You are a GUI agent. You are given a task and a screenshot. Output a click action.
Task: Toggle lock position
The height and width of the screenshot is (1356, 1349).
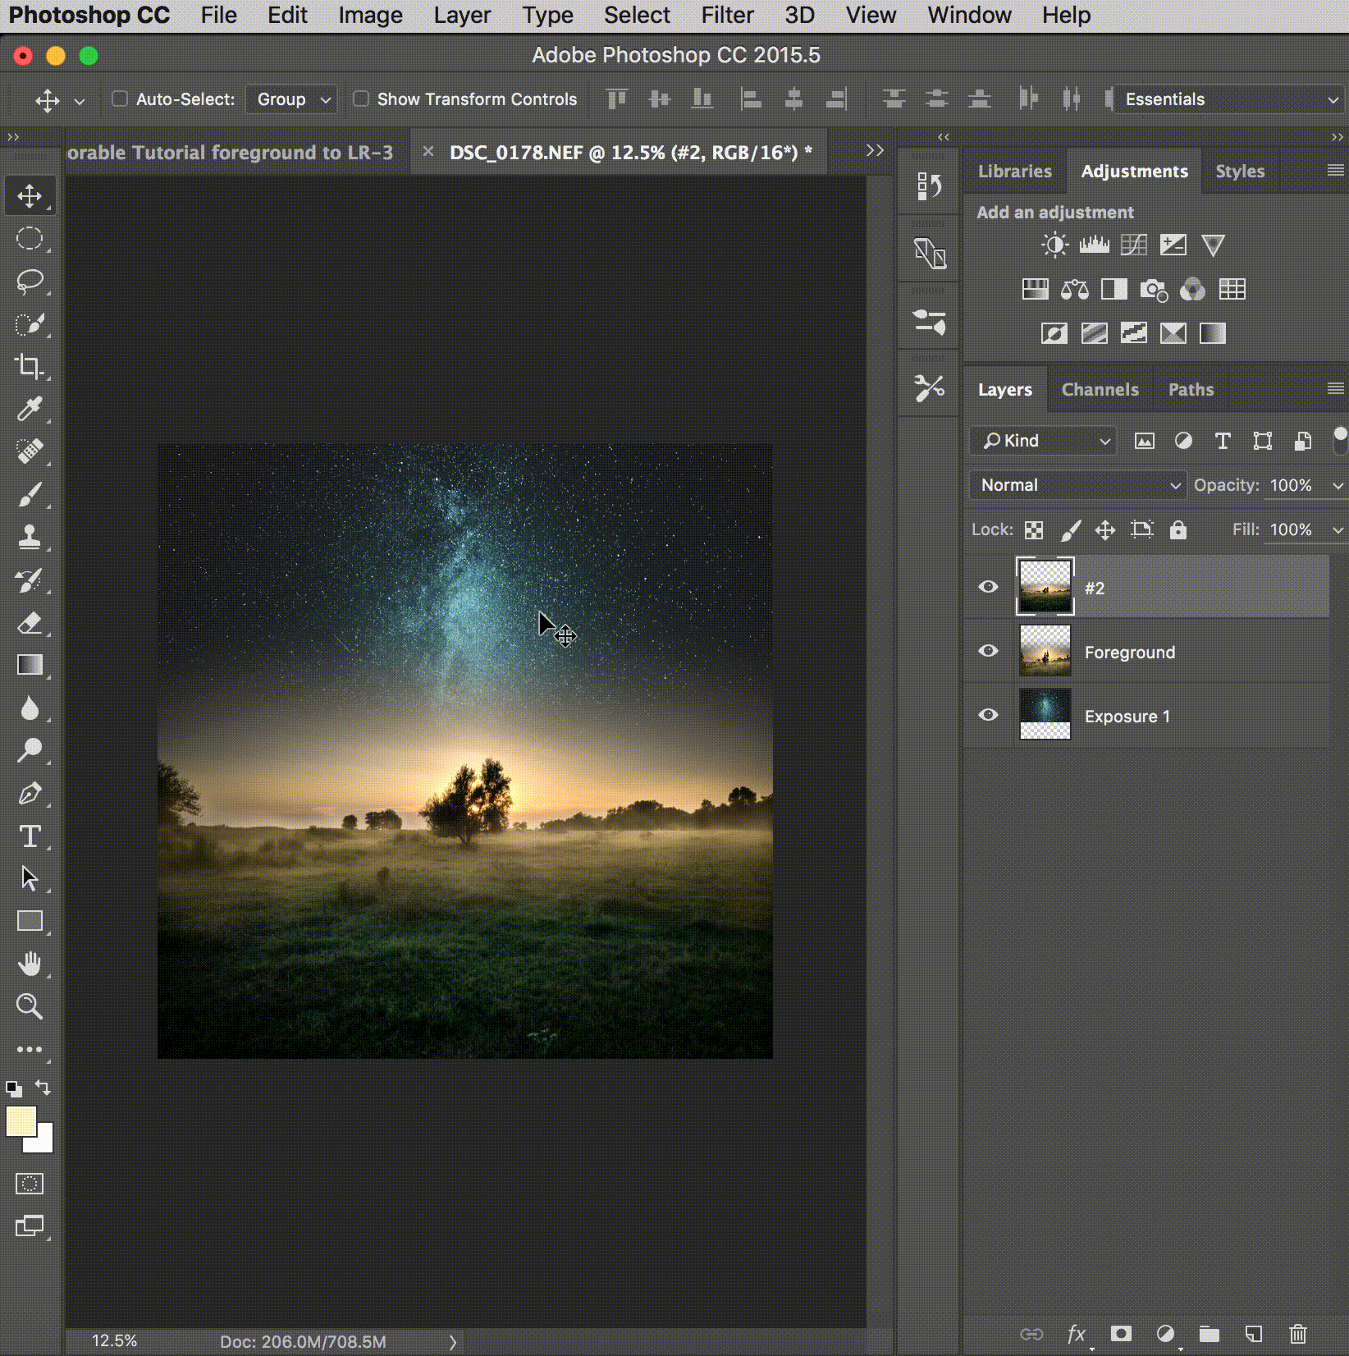point(1105,530)
